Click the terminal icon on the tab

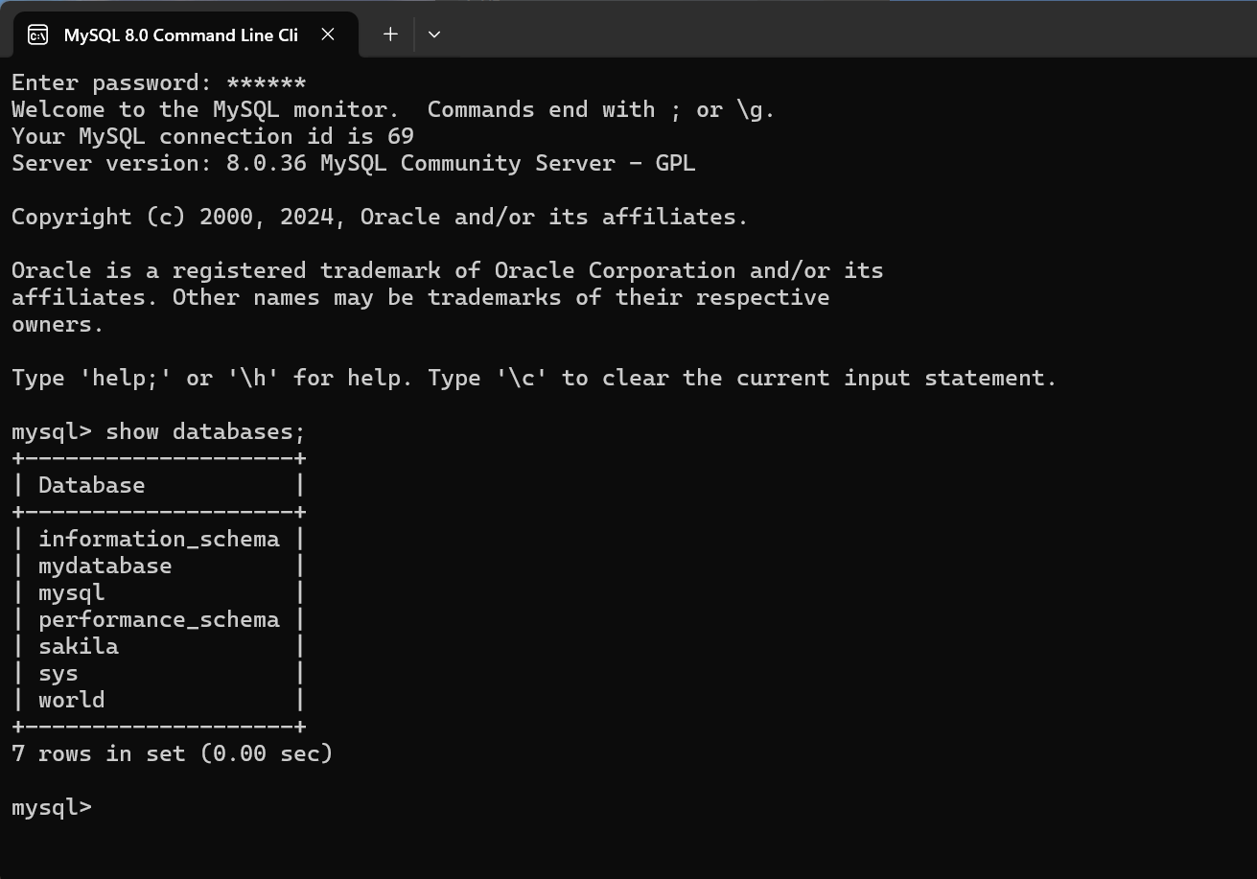[37, 35]
